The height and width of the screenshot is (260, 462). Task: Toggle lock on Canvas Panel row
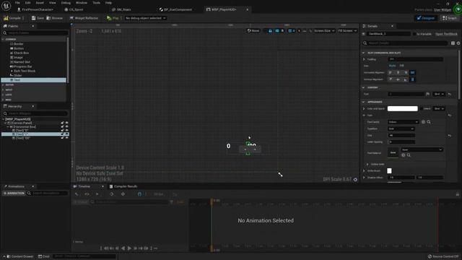[x=62, y=123]
